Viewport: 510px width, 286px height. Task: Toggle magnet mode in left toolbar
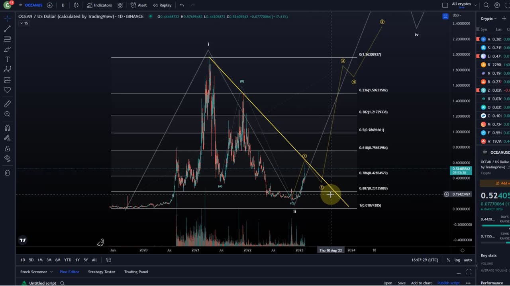click(7, 128)
